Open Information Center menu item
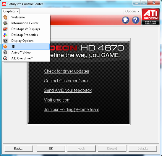Viewport: 162px width, 156px height. 26,23
